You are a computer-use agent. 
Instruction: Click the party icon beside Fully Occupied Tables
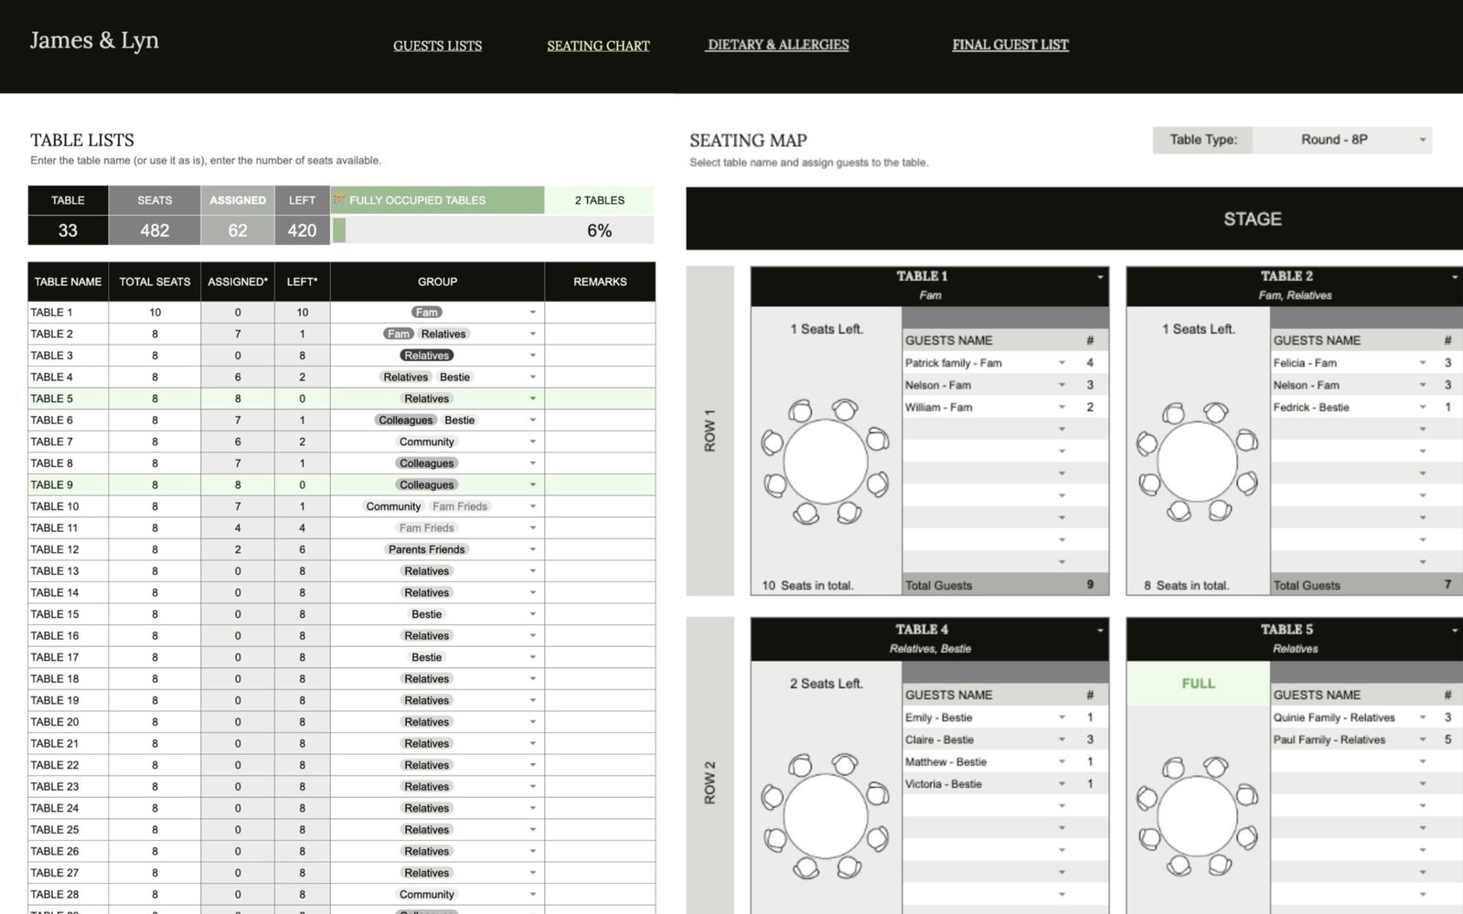(x=339, y=200)
